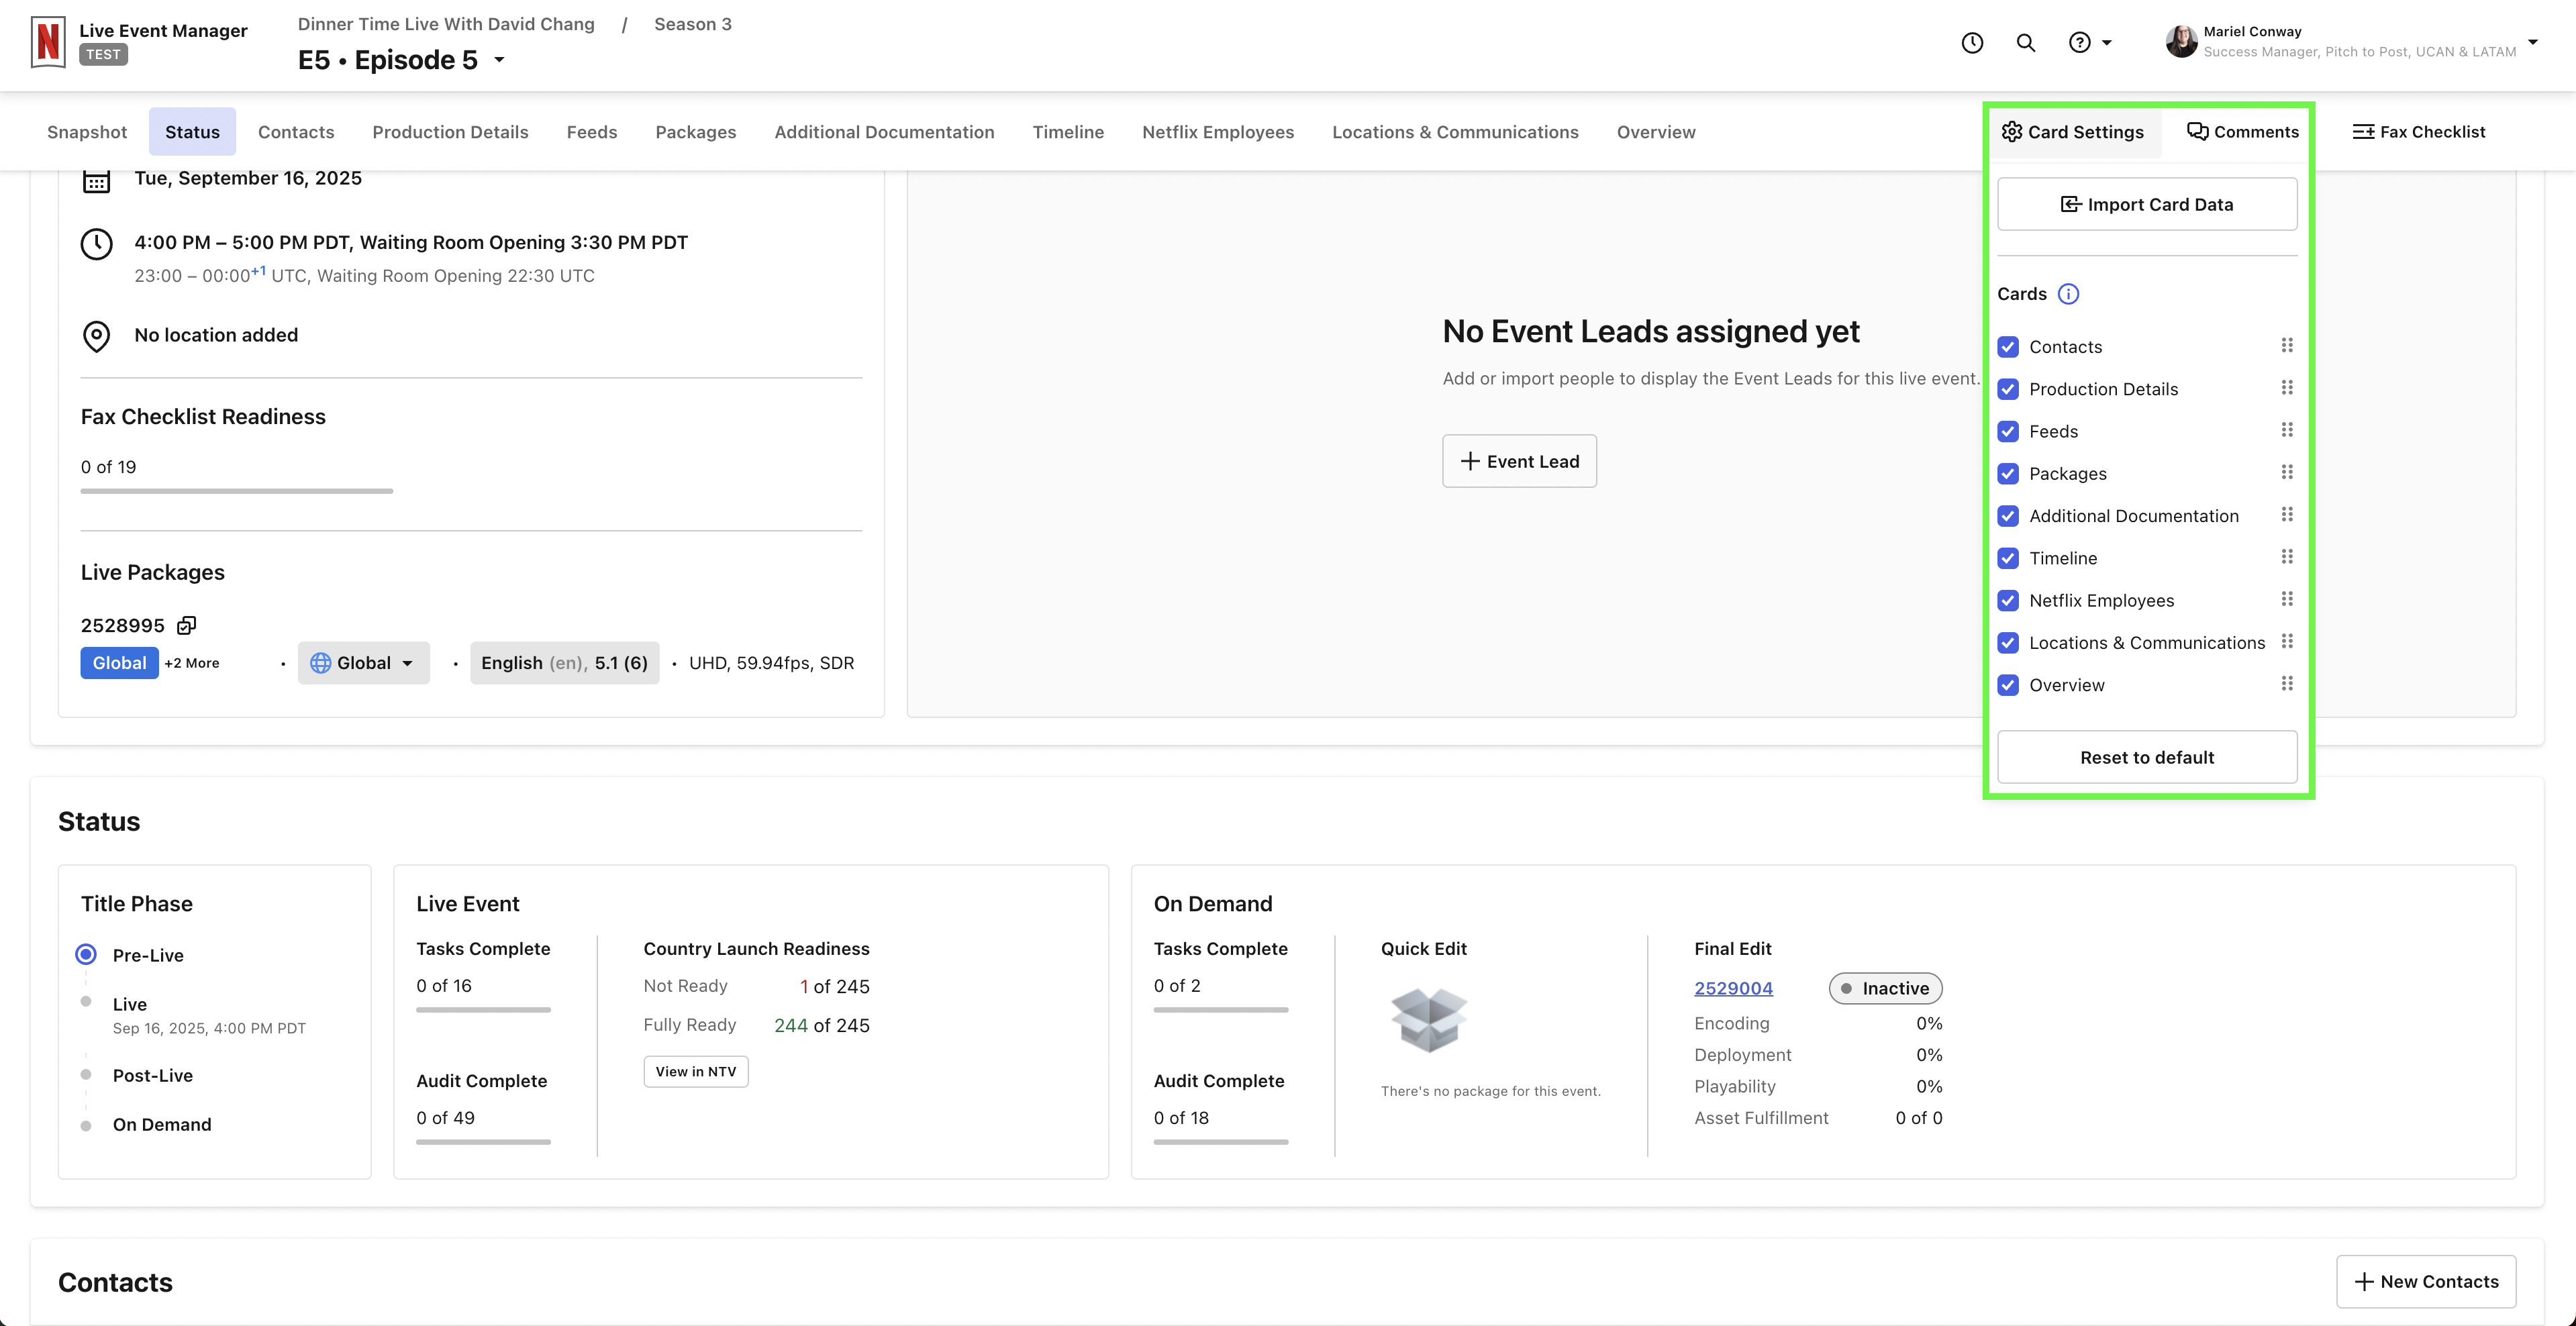Image resolution: width=2576 pixels, height=1326 pixels.
Task: Grab drag handle for Additional Documentation
Action: click(2286, 515)
